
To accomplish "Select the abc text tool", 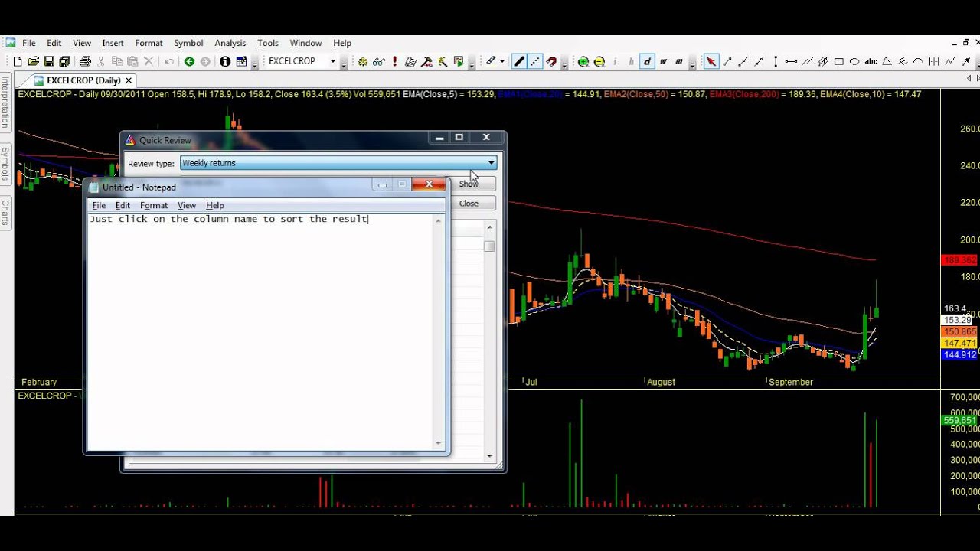I will click(x=871, y=61).
